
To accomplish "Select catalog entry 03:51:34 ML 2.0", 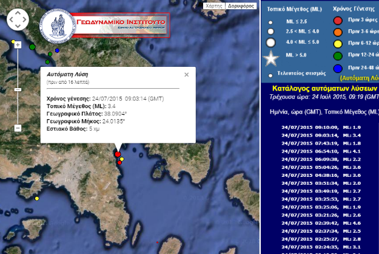I will click(321, 184).
